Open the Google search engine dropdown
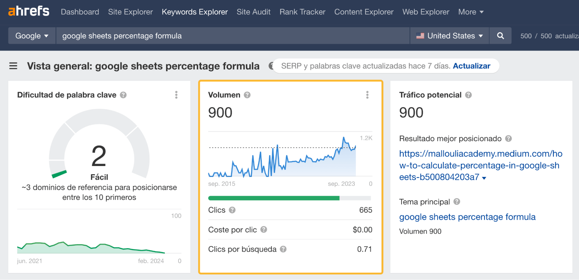The width and height of the screenshot is (579, 280). point(32,36)
